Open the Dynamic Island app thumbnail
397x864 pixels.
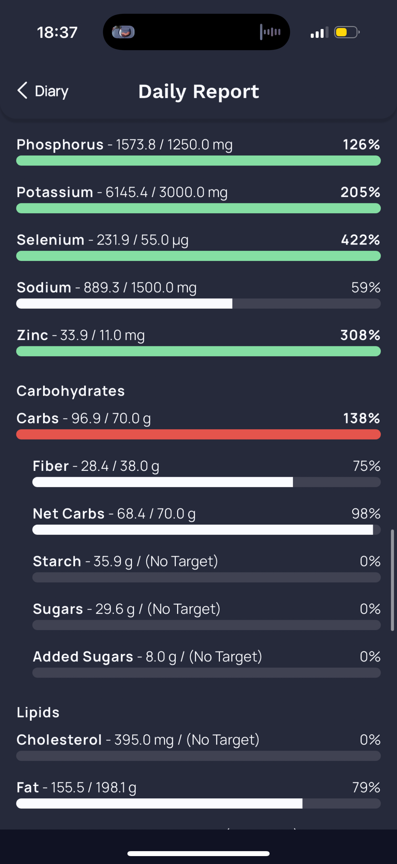123,32
